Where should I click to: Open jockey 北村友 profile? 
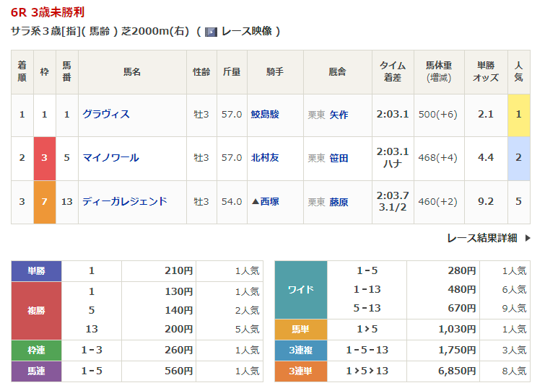coord(264,158)
